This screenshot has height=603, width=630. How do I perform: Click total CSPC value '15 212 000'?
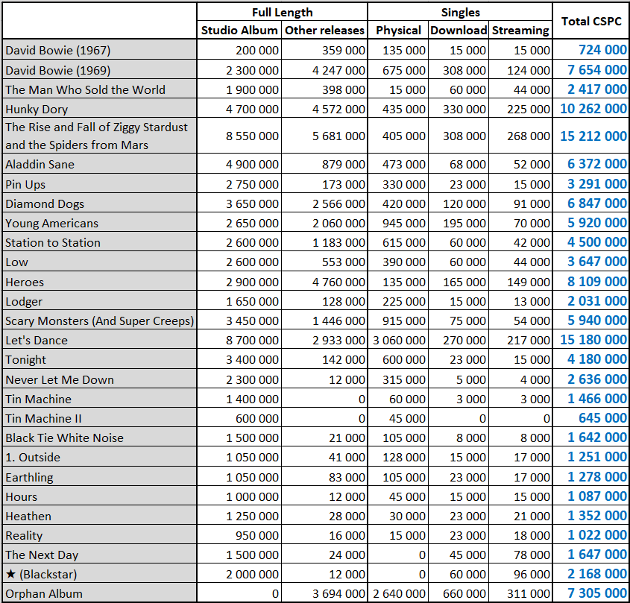tap(593, 136)
